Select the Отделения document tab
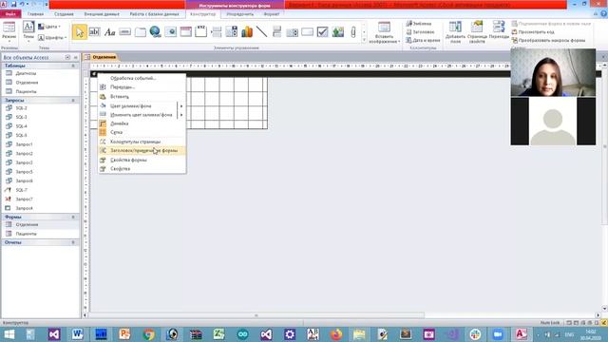The width and height of the screenshot is (608, 342). pos(101,57)
